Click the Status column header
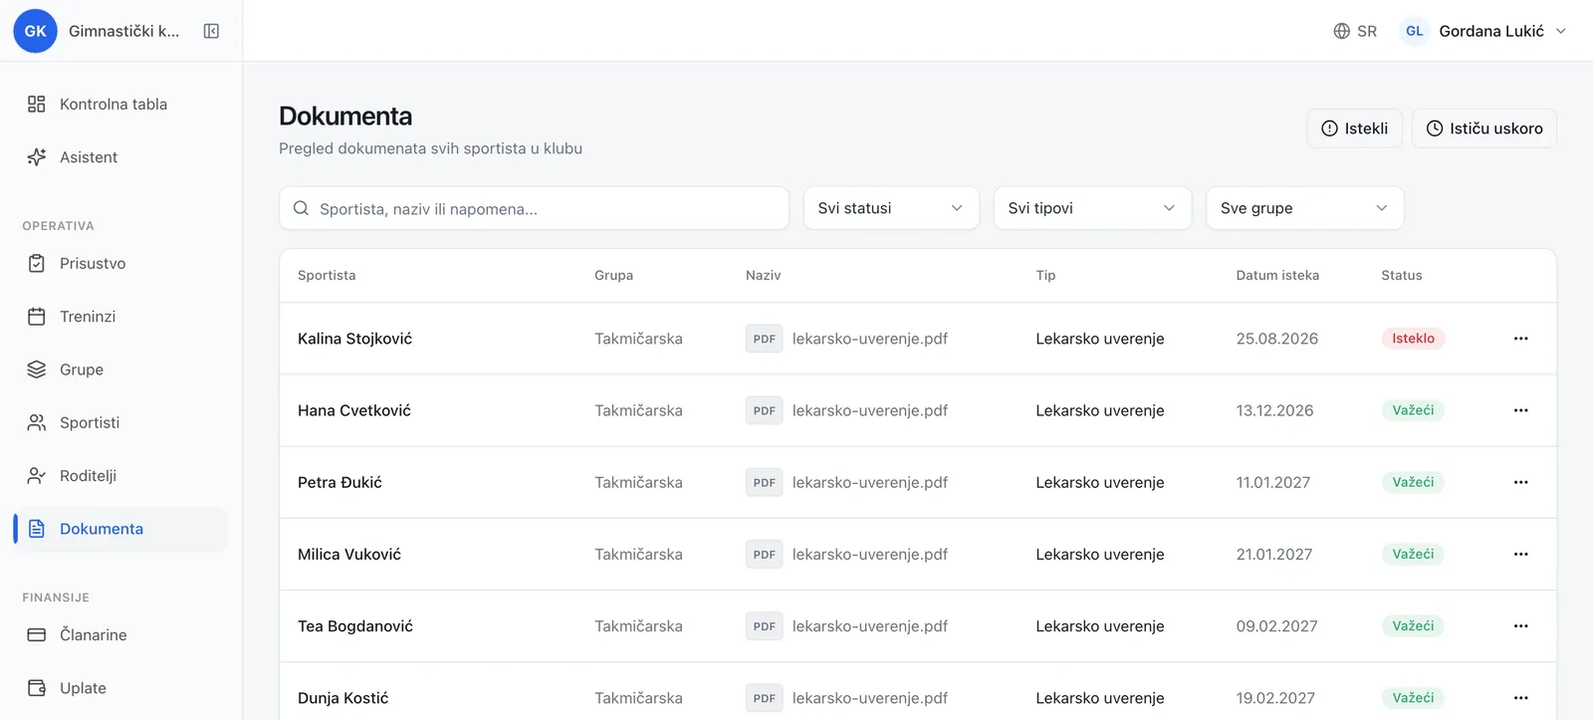The width and height of the screenshot is (1593, 720). [x=1402, y=275]
